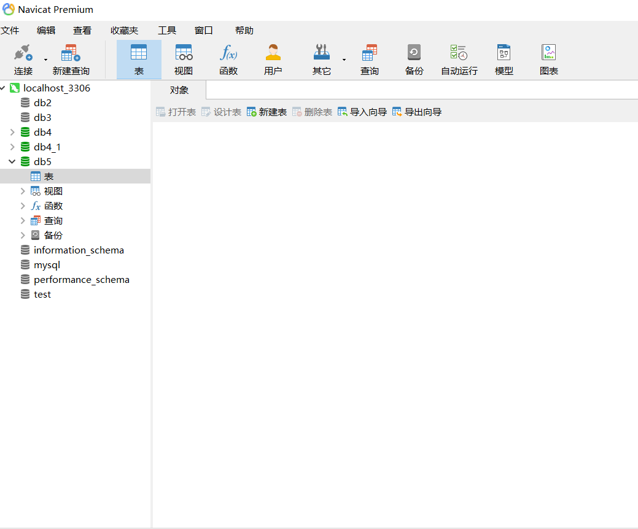Viewport: 638px width, 529px height.
Task: Click the 删除表 button
Action: tap(312, 112)
